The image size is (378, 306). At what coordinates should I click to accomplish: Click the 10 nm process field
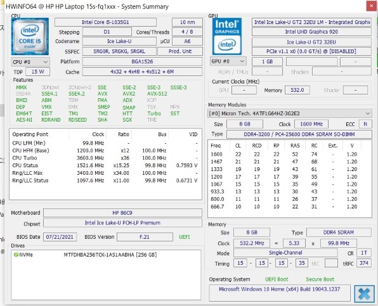[x=187, y=22]
